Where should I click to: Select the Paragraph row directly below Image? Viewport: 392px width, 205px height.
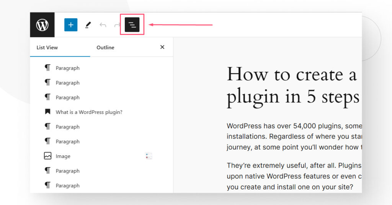click(x=101, y=171)
